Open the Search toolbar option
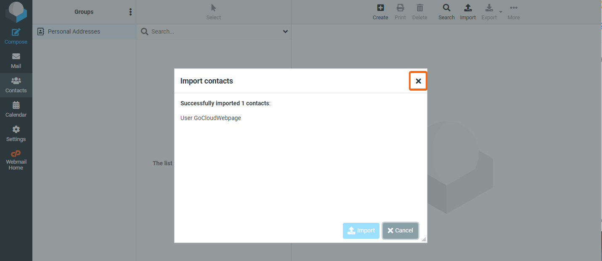This screenshot has width=602, height=261. (x=446, y=12)
